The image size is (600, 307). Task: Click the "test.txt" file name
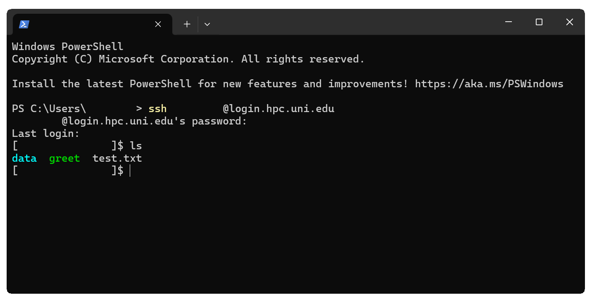[117, 158]
